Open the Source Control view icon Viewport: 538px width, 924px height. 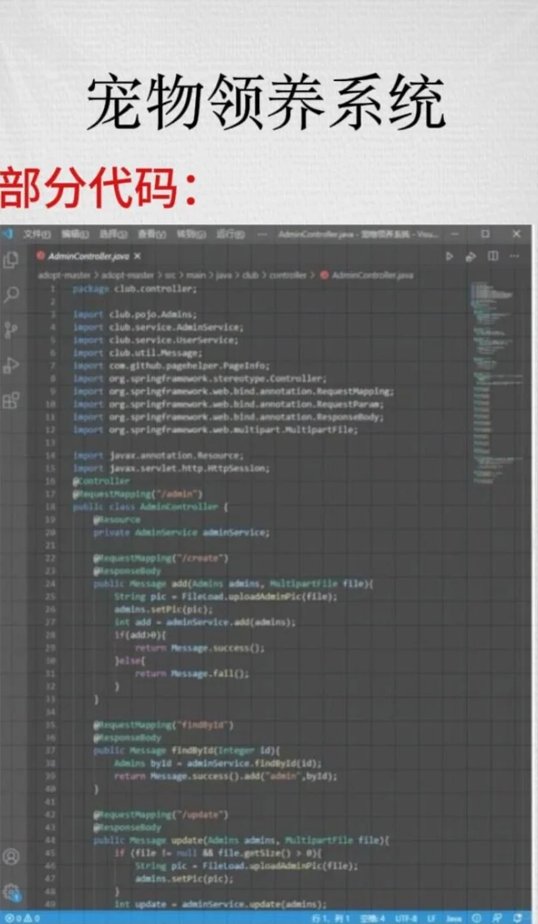tap(11, 329)
